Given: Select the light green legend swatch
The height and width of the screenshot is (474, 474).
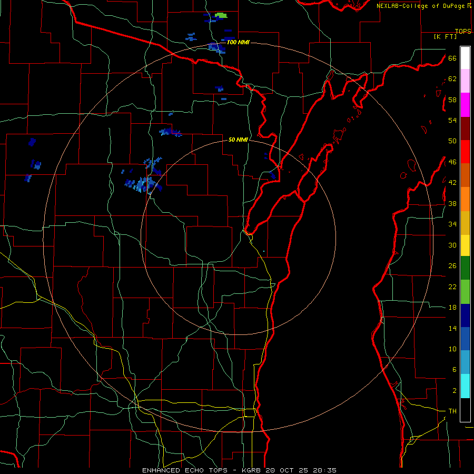Looking at the screenshot, I should coord(465,292).
